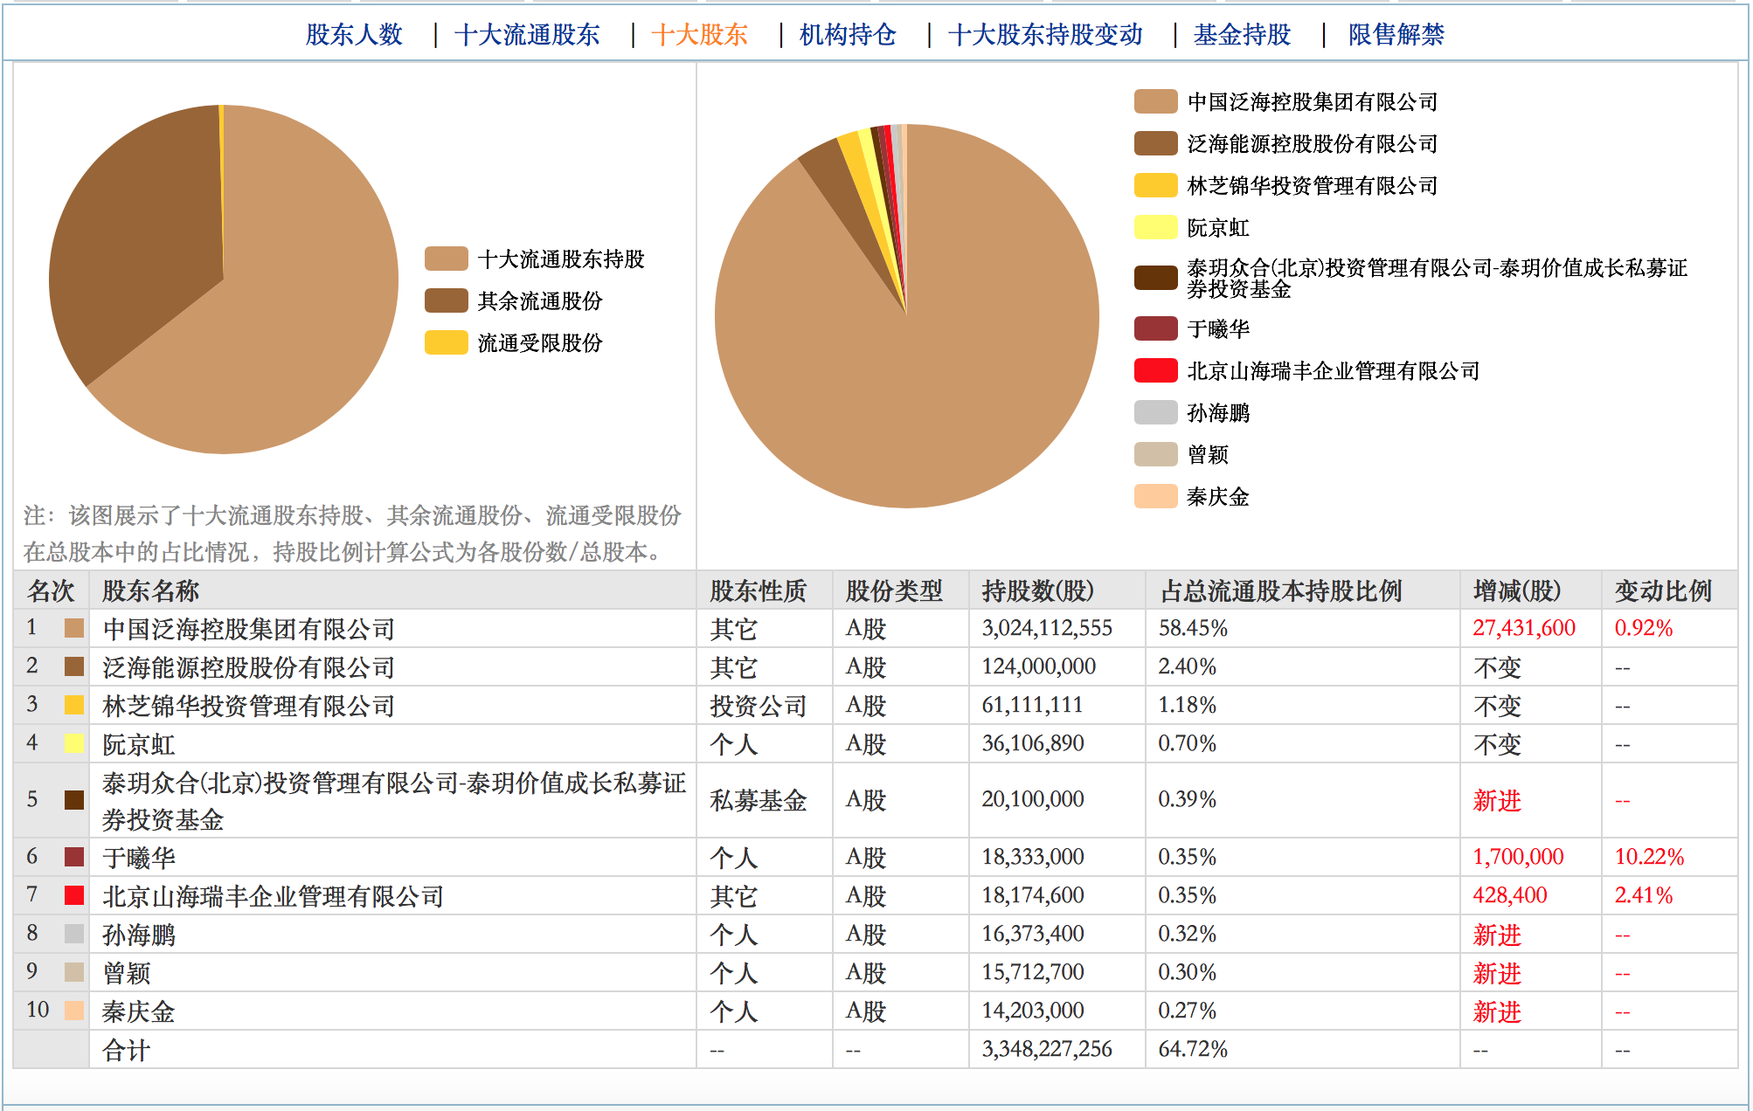
Task: Click total shares 3,348,227,256
Action: pos(1047,1049)
